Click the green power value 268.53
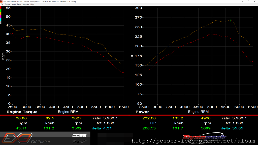Screen dimensions: 258x145 [x=149, y=128]
